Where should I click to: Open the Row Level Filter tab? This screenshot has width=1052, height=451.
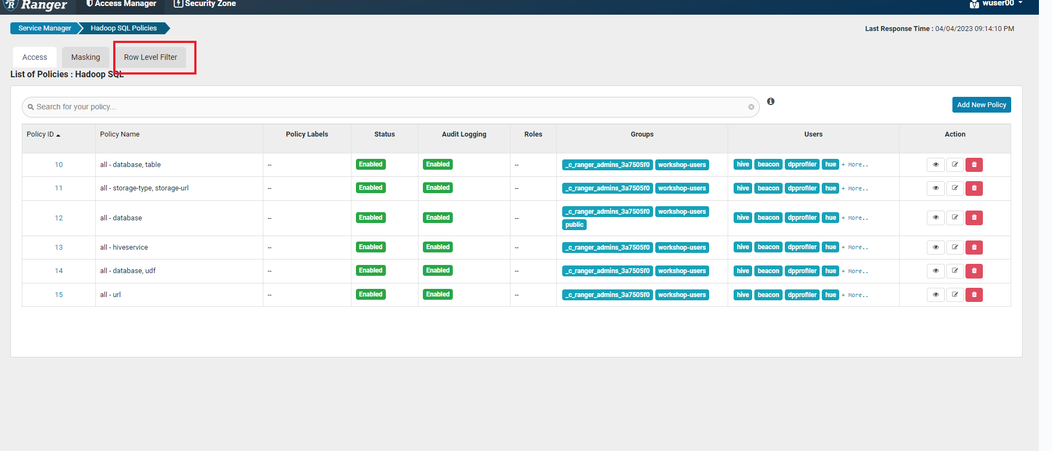pos(151,57)
